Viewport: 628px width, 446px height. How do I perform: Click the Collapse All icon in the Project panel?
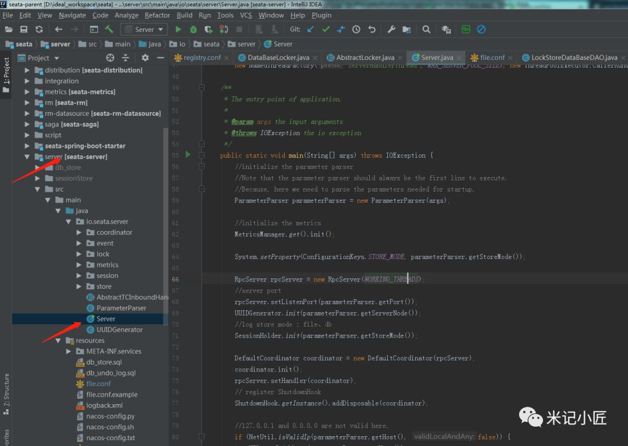point(126,58)
